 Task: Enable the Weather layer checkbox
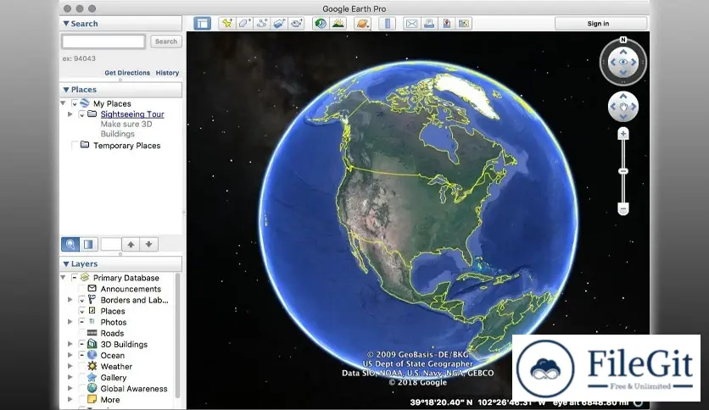coord(82,366)
